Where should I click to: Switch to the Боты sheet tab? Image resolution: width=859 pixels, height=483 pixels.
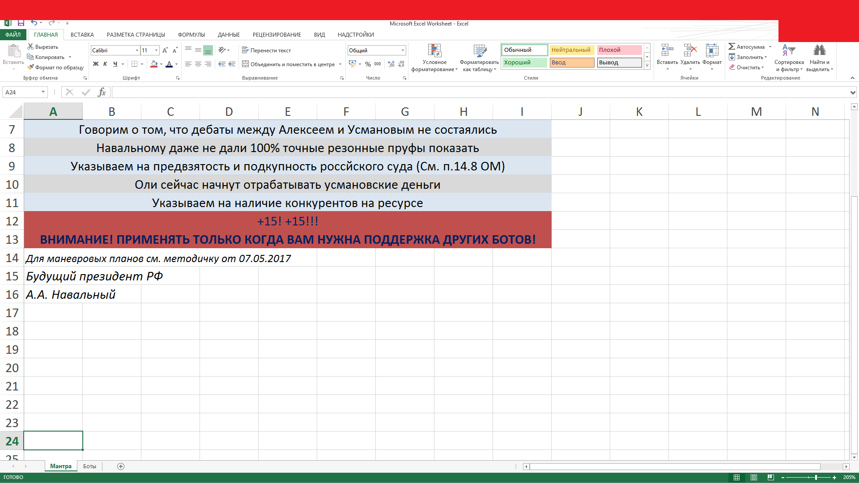(89, 466)
